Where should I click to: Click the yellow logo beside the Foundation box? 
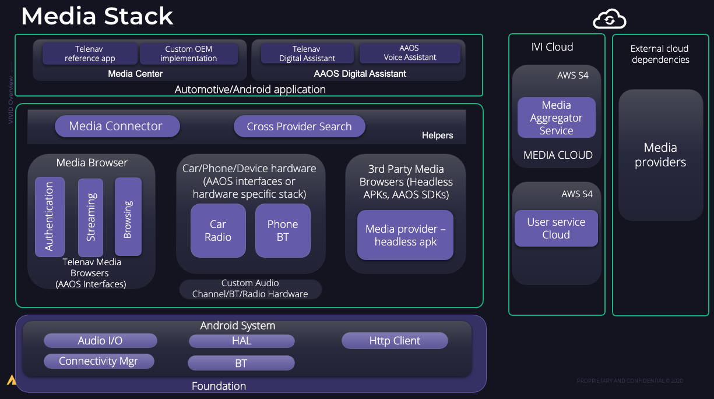[x=11, y=380]
